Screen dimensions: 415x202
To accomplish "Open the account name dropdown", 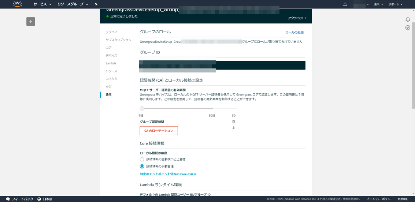I will click(362, 4).
